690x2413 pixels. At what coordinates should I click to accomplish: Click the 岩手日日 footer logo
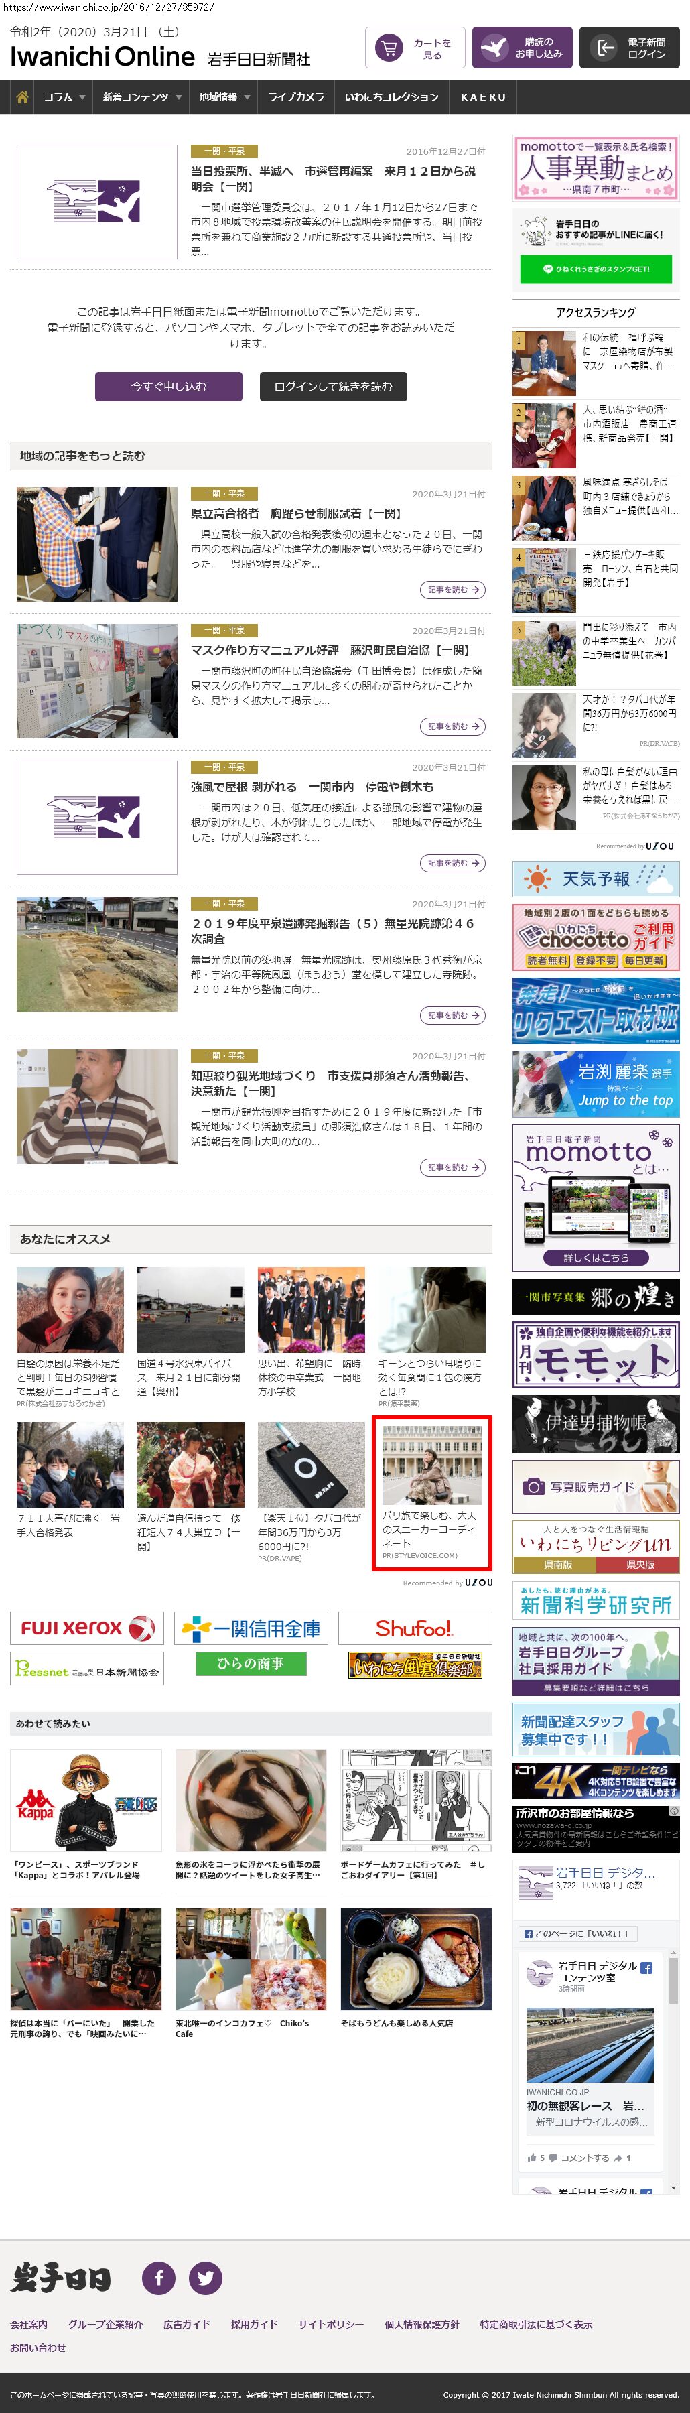(x=61, y=2277)
